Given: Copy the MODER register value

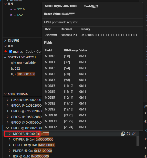Looking at the screenshot, I should click(123, 134).
